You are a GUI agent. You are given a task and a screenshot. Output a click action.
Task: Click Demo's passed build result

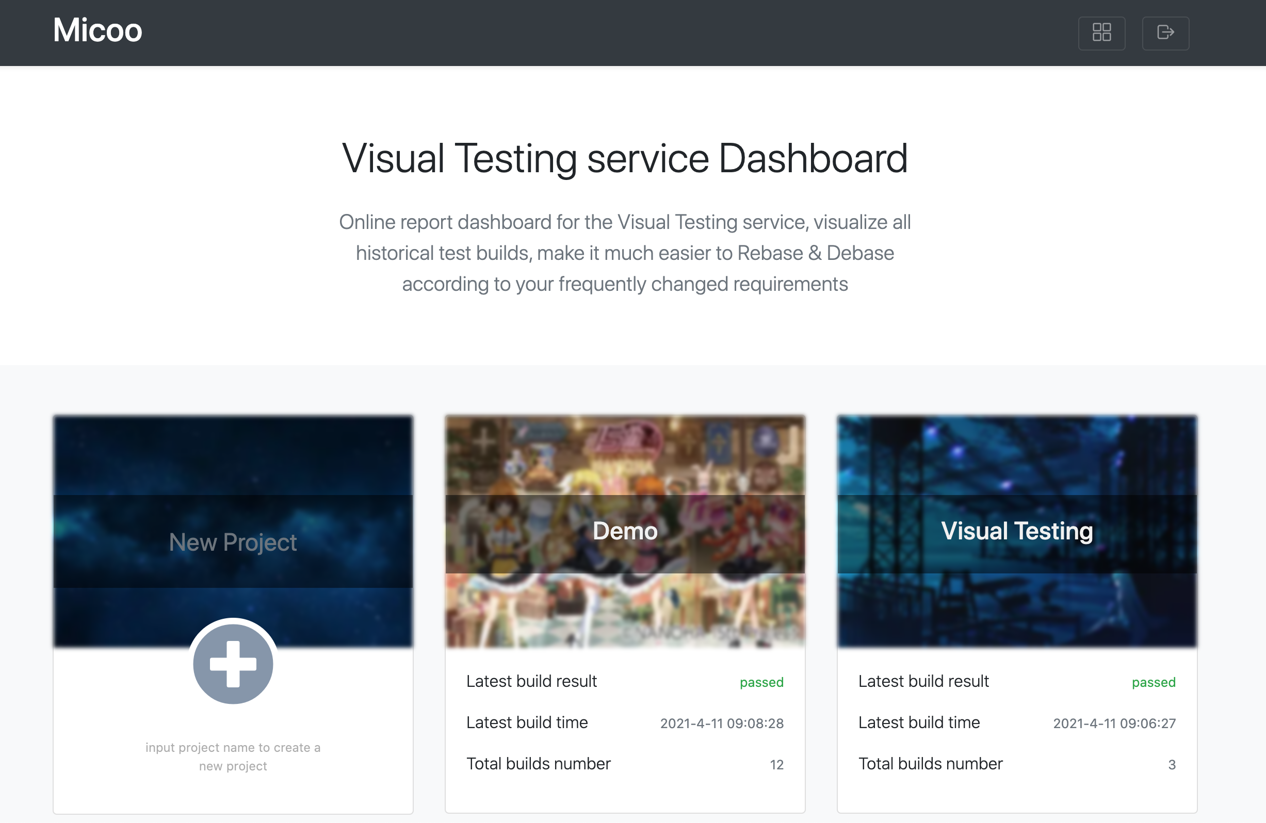click(761, 682)
